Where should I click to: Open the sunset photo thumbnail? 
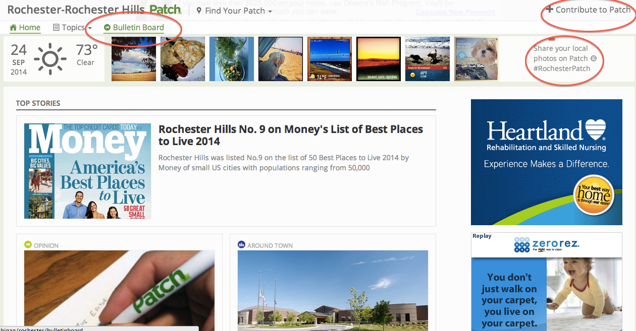[x=379, y=59]
